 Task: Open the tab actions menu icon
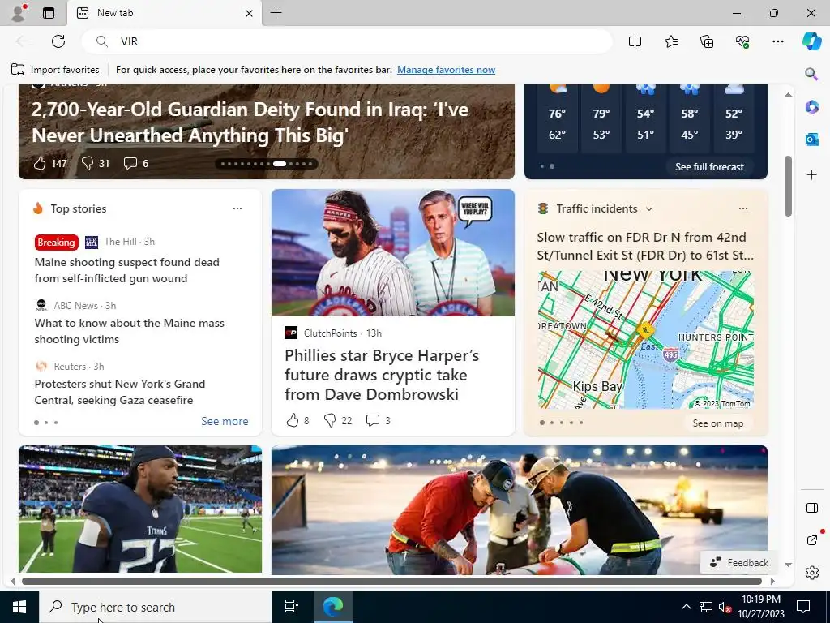pyautogui.click(x=49, y=13)
